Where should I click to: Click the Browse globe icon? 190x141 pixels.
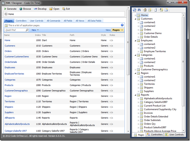click(x=21, y=9)
